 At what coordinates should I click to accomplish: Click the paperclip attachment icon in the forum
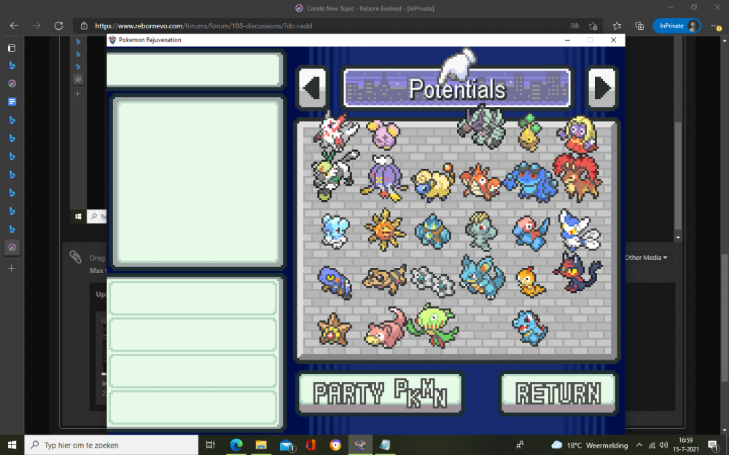click(75, 257)
